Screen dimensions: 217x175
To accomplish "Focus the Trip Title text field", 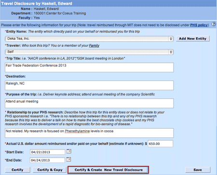I will coord(89,67).
